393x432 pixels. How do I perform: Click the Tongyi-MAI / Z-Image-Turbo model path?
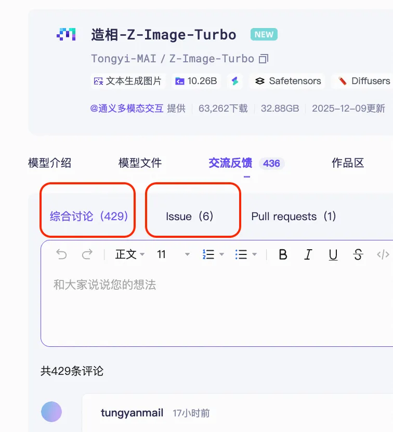173,59
